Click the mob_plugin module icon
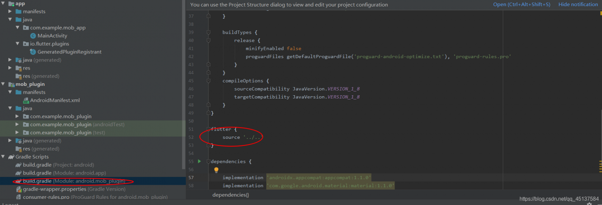The width and height of the screenshot is (602, 205). click(x=11, y=84)
